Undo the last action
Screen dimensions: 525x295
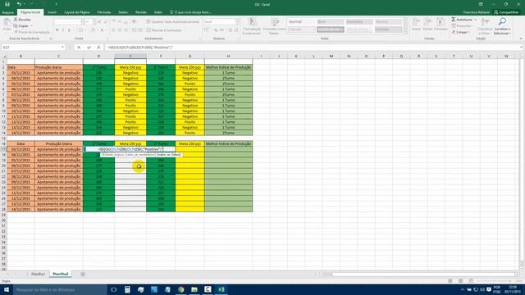[x=19, y=4]
